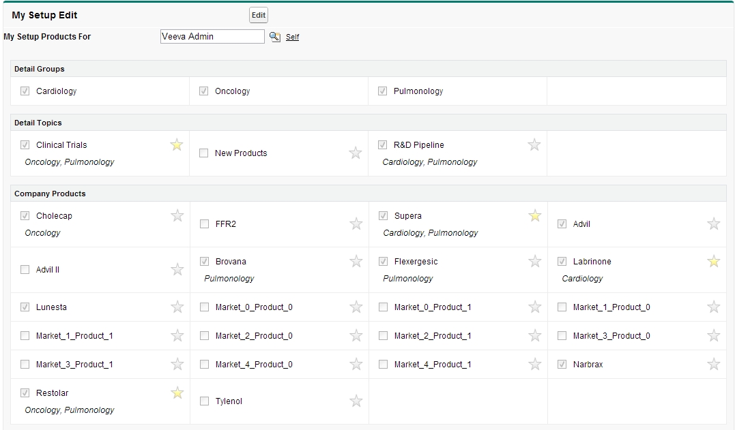
Task: Click the favorite star for Clinical Trials
Action: tap(177, 144)
